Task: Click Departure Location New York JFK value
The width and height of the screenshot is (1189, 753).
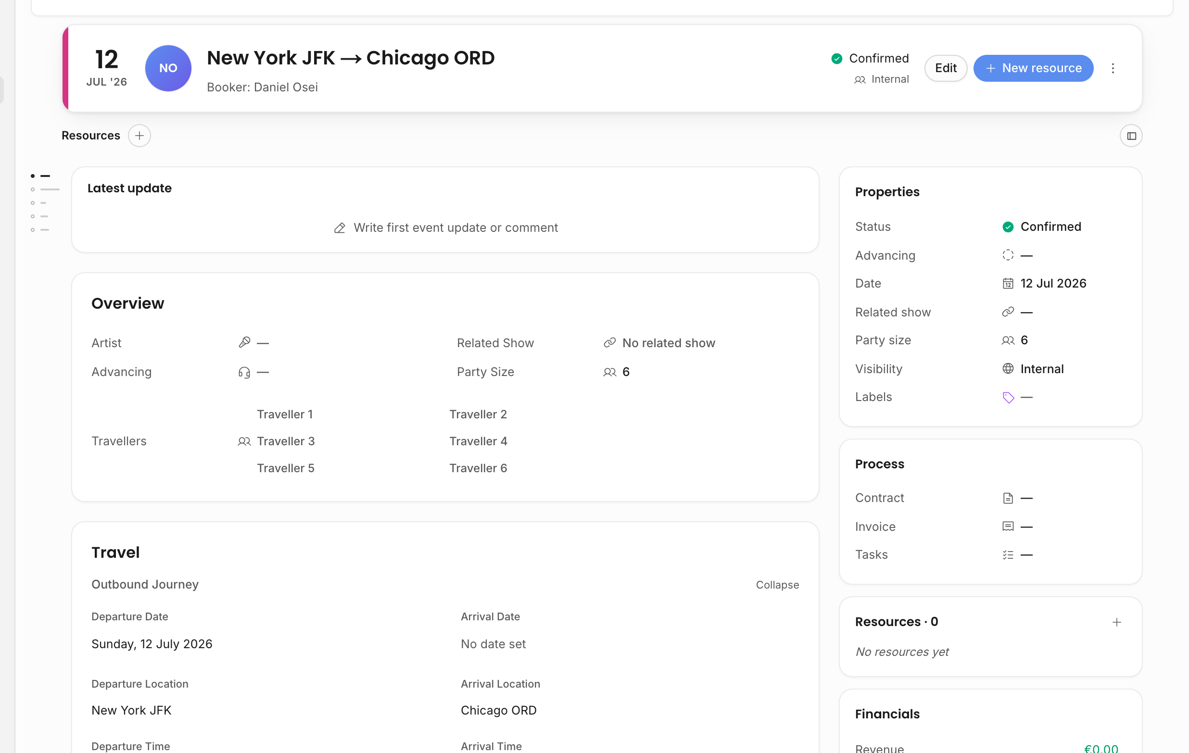Action: coord(131,710)
